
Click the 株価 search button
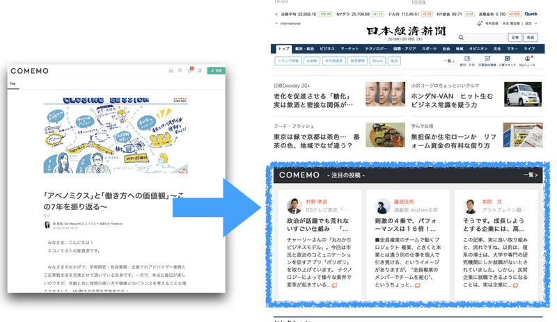coord(531,38)
